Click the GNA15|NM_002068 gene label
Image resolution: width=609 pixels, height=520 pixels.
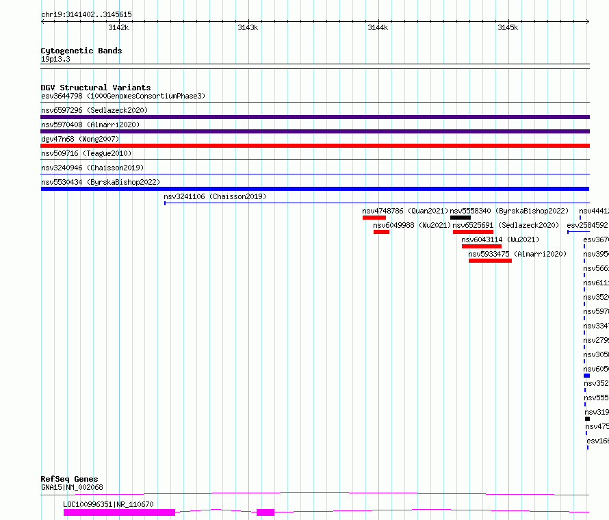point(72,487)
